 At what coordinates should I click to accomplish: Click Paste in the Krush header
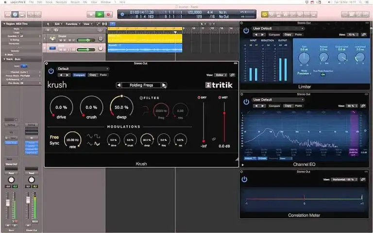pyautogui.click(x=103, y=75)
